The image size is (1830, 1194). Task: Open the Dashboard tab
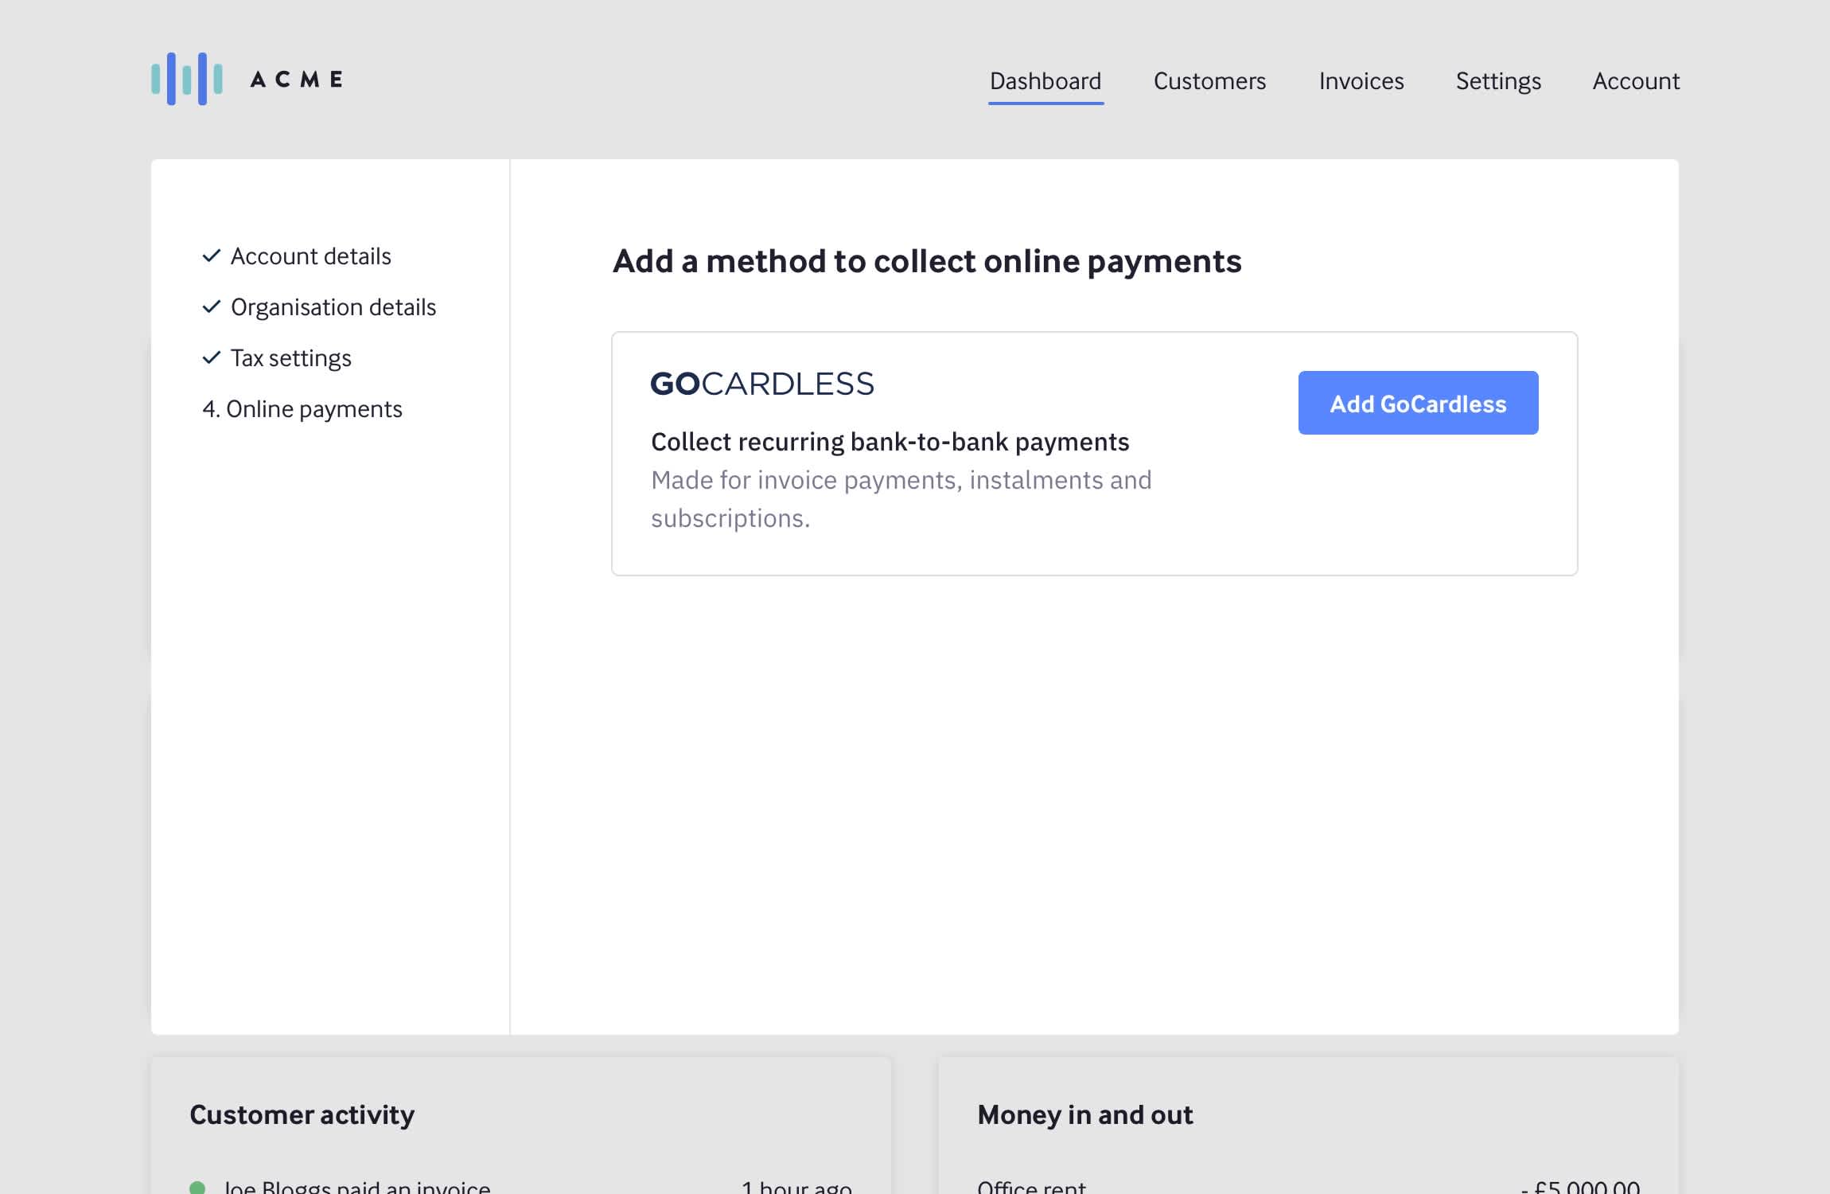[x=1045, y=81]
